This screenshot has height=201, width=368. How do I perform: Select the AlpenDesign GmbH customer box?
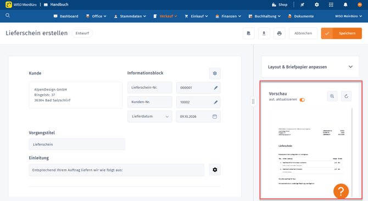(76, 95)
